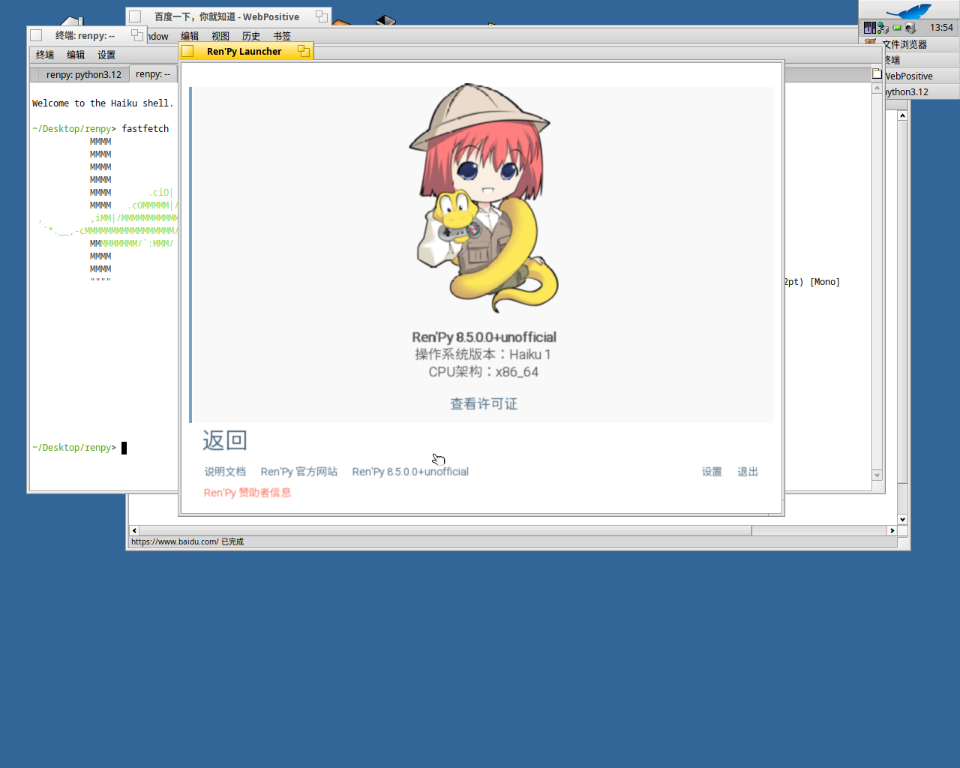Click the battery power status tray icon
Viewport: 960px width, 768px height.
(897, 28)
